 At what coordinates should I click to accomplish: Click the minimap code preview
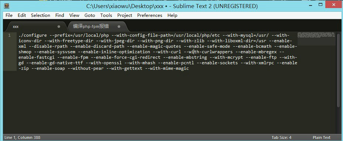pos(316,35)
